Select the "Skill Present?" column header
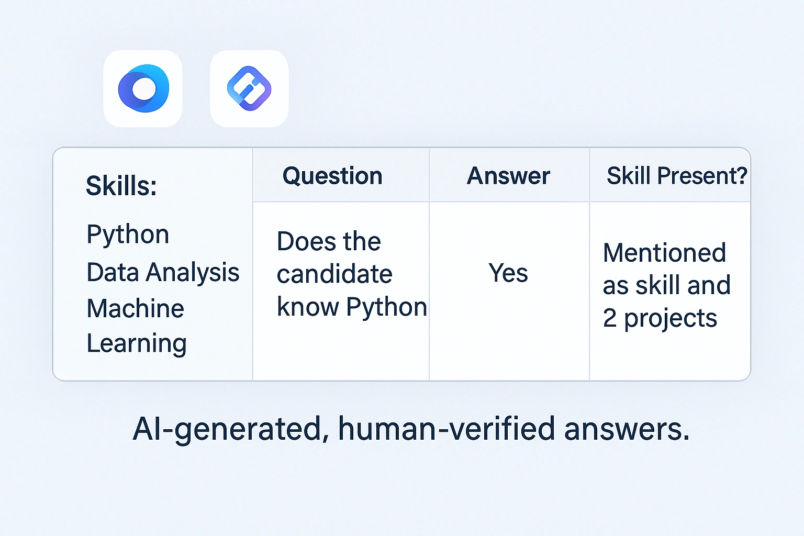The width and height of the screenshot is (804, 536). [x=677, y=176]
